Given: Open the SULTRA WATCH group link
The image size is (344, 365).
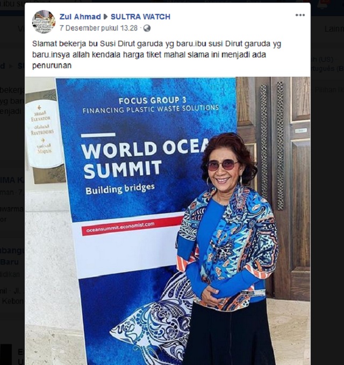Looking at the screenshot, I should click(140, 17).
